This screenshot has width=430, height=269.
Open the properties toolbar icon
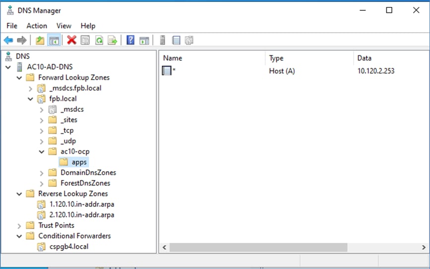pyautogui.click(x=85, y=40)
